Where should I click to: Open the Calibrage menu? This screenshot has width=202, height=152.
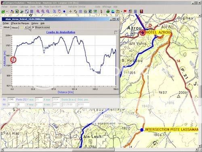pyautogui.click(x=24, y=6)
